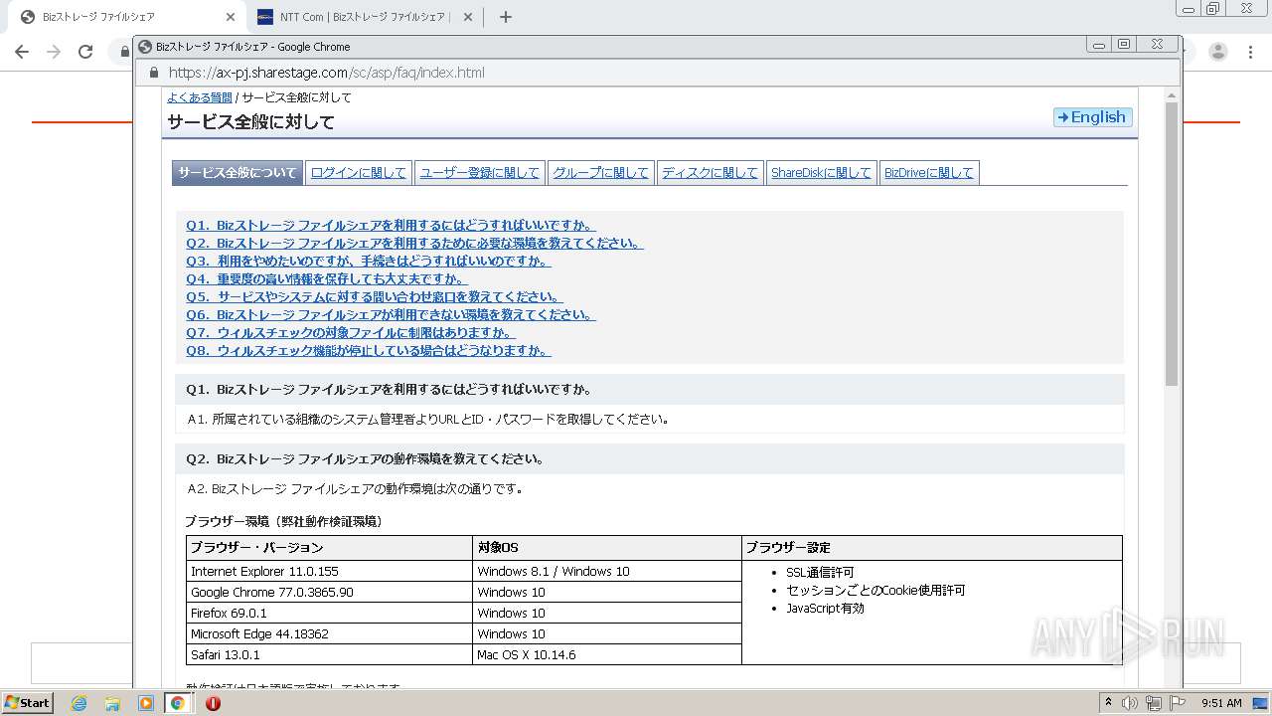1272x716 pixels.
Task: Click Windows 8.1 / Windows 10 cell
Action: coord(607,572)
